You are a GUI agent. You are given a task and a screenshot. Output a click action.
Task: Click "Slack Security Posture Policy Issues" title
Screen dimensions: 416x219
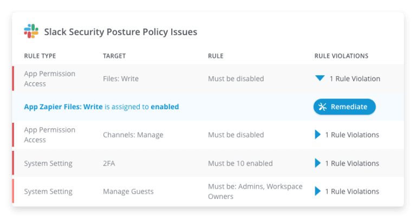[121, 32]
